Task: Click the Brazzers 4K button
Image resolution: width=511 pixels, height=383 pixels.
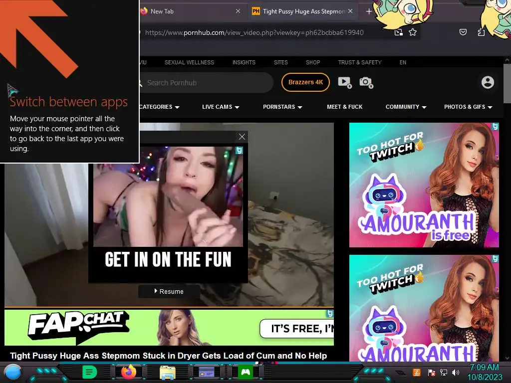Action: [x=305, y=82]
